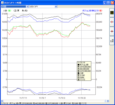115x105 pixels.
Task: Click the status bar position summary text
Action: [x=44, y=103]
